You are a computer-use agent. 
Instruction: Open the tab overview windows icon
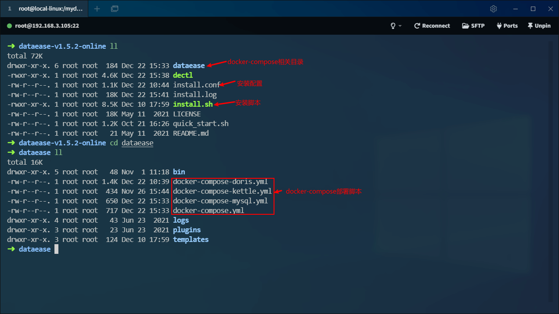[115, 9]
